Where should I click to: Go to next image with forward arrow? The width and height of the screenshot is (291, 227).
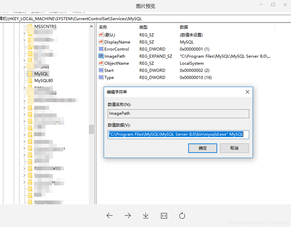[x=127, y=216]
